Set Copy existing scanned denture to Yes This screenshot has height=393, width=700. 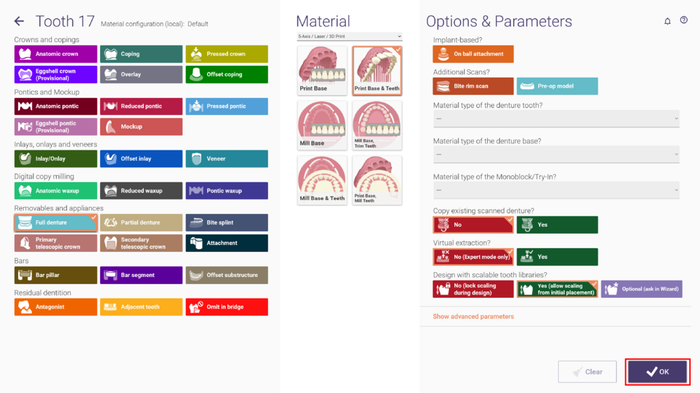pyautogui.click(x=557, y=225)
